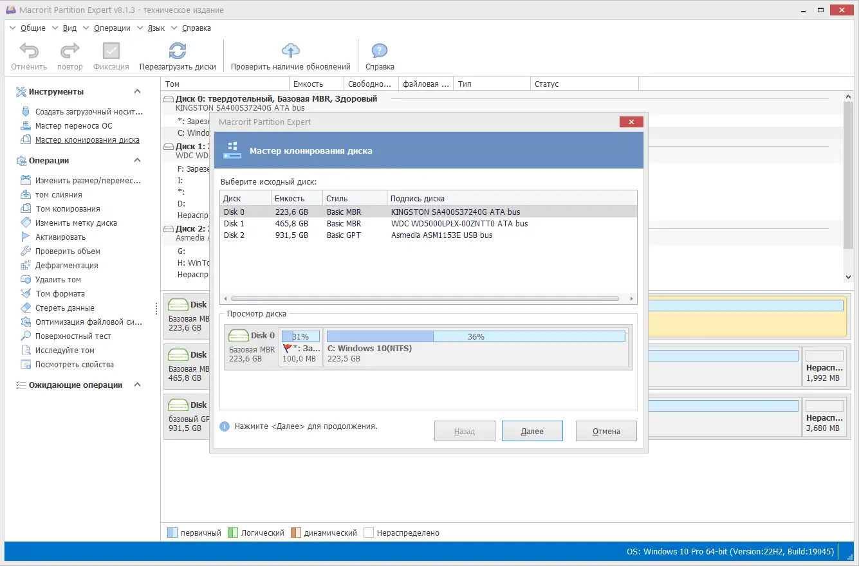Collapse the Инструменты section chevron

(137, 92)
